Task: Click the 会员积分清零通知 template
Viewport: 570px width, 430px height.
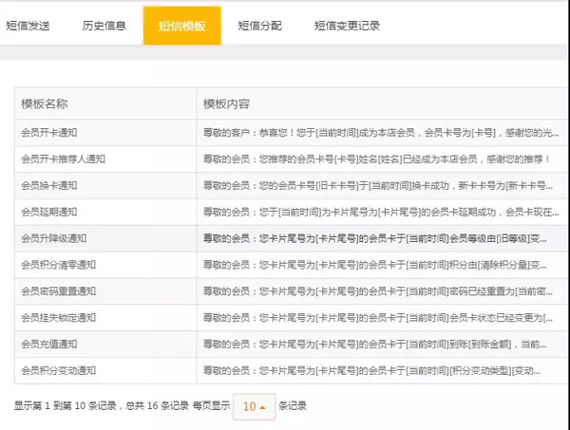Action: coord(63,265)
